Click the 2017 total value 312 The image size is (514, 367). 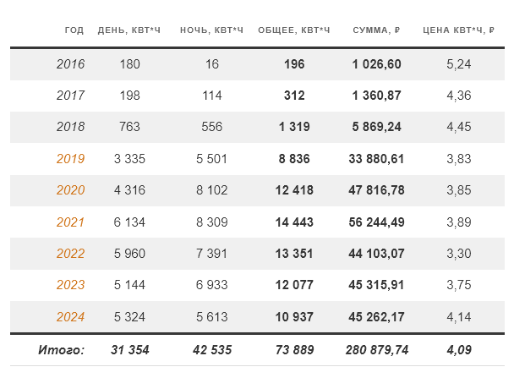[x=294, y=96]
